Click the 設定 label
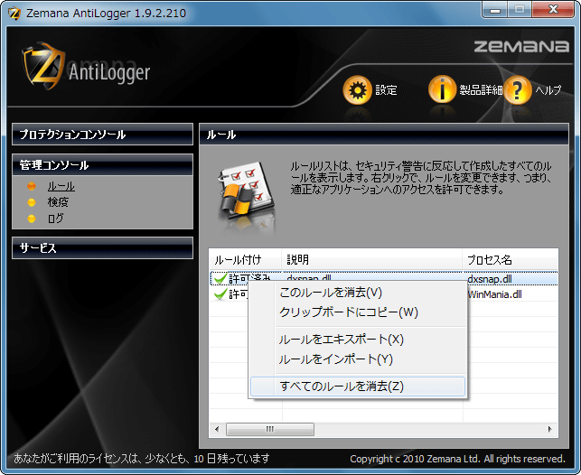 (x=386, y=90)
